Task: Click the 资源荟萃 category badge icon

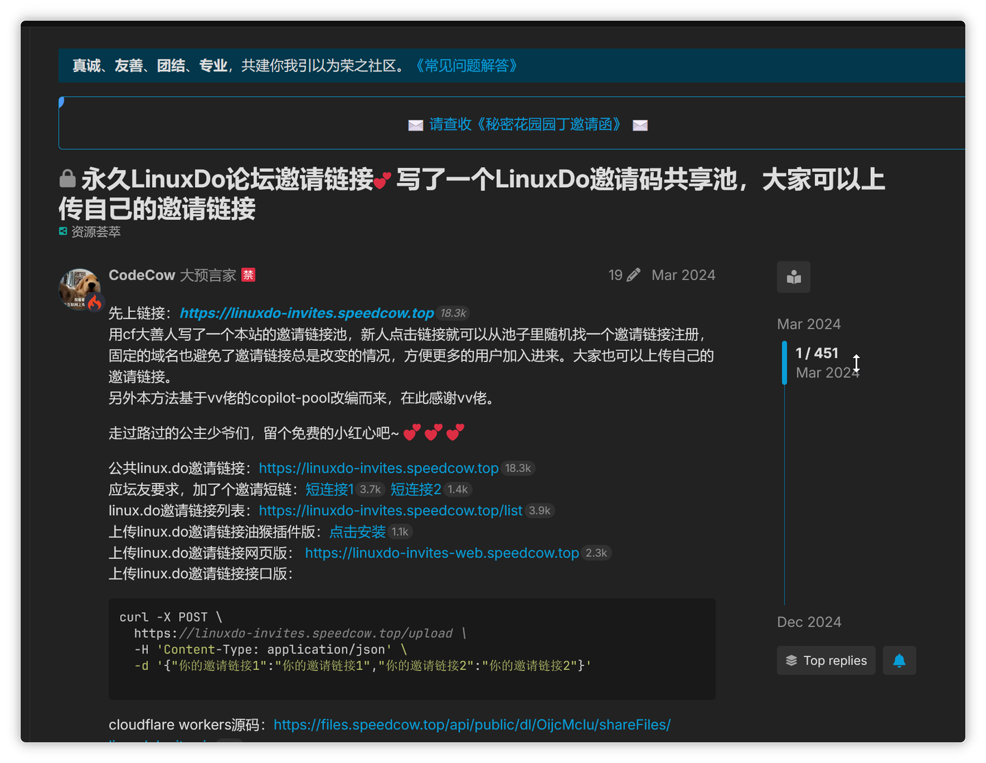Action: tap(62, 232)
